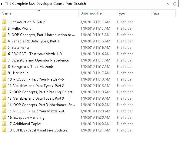Click the Type column header
Screen dimensions: 179x156
point(133,13)
